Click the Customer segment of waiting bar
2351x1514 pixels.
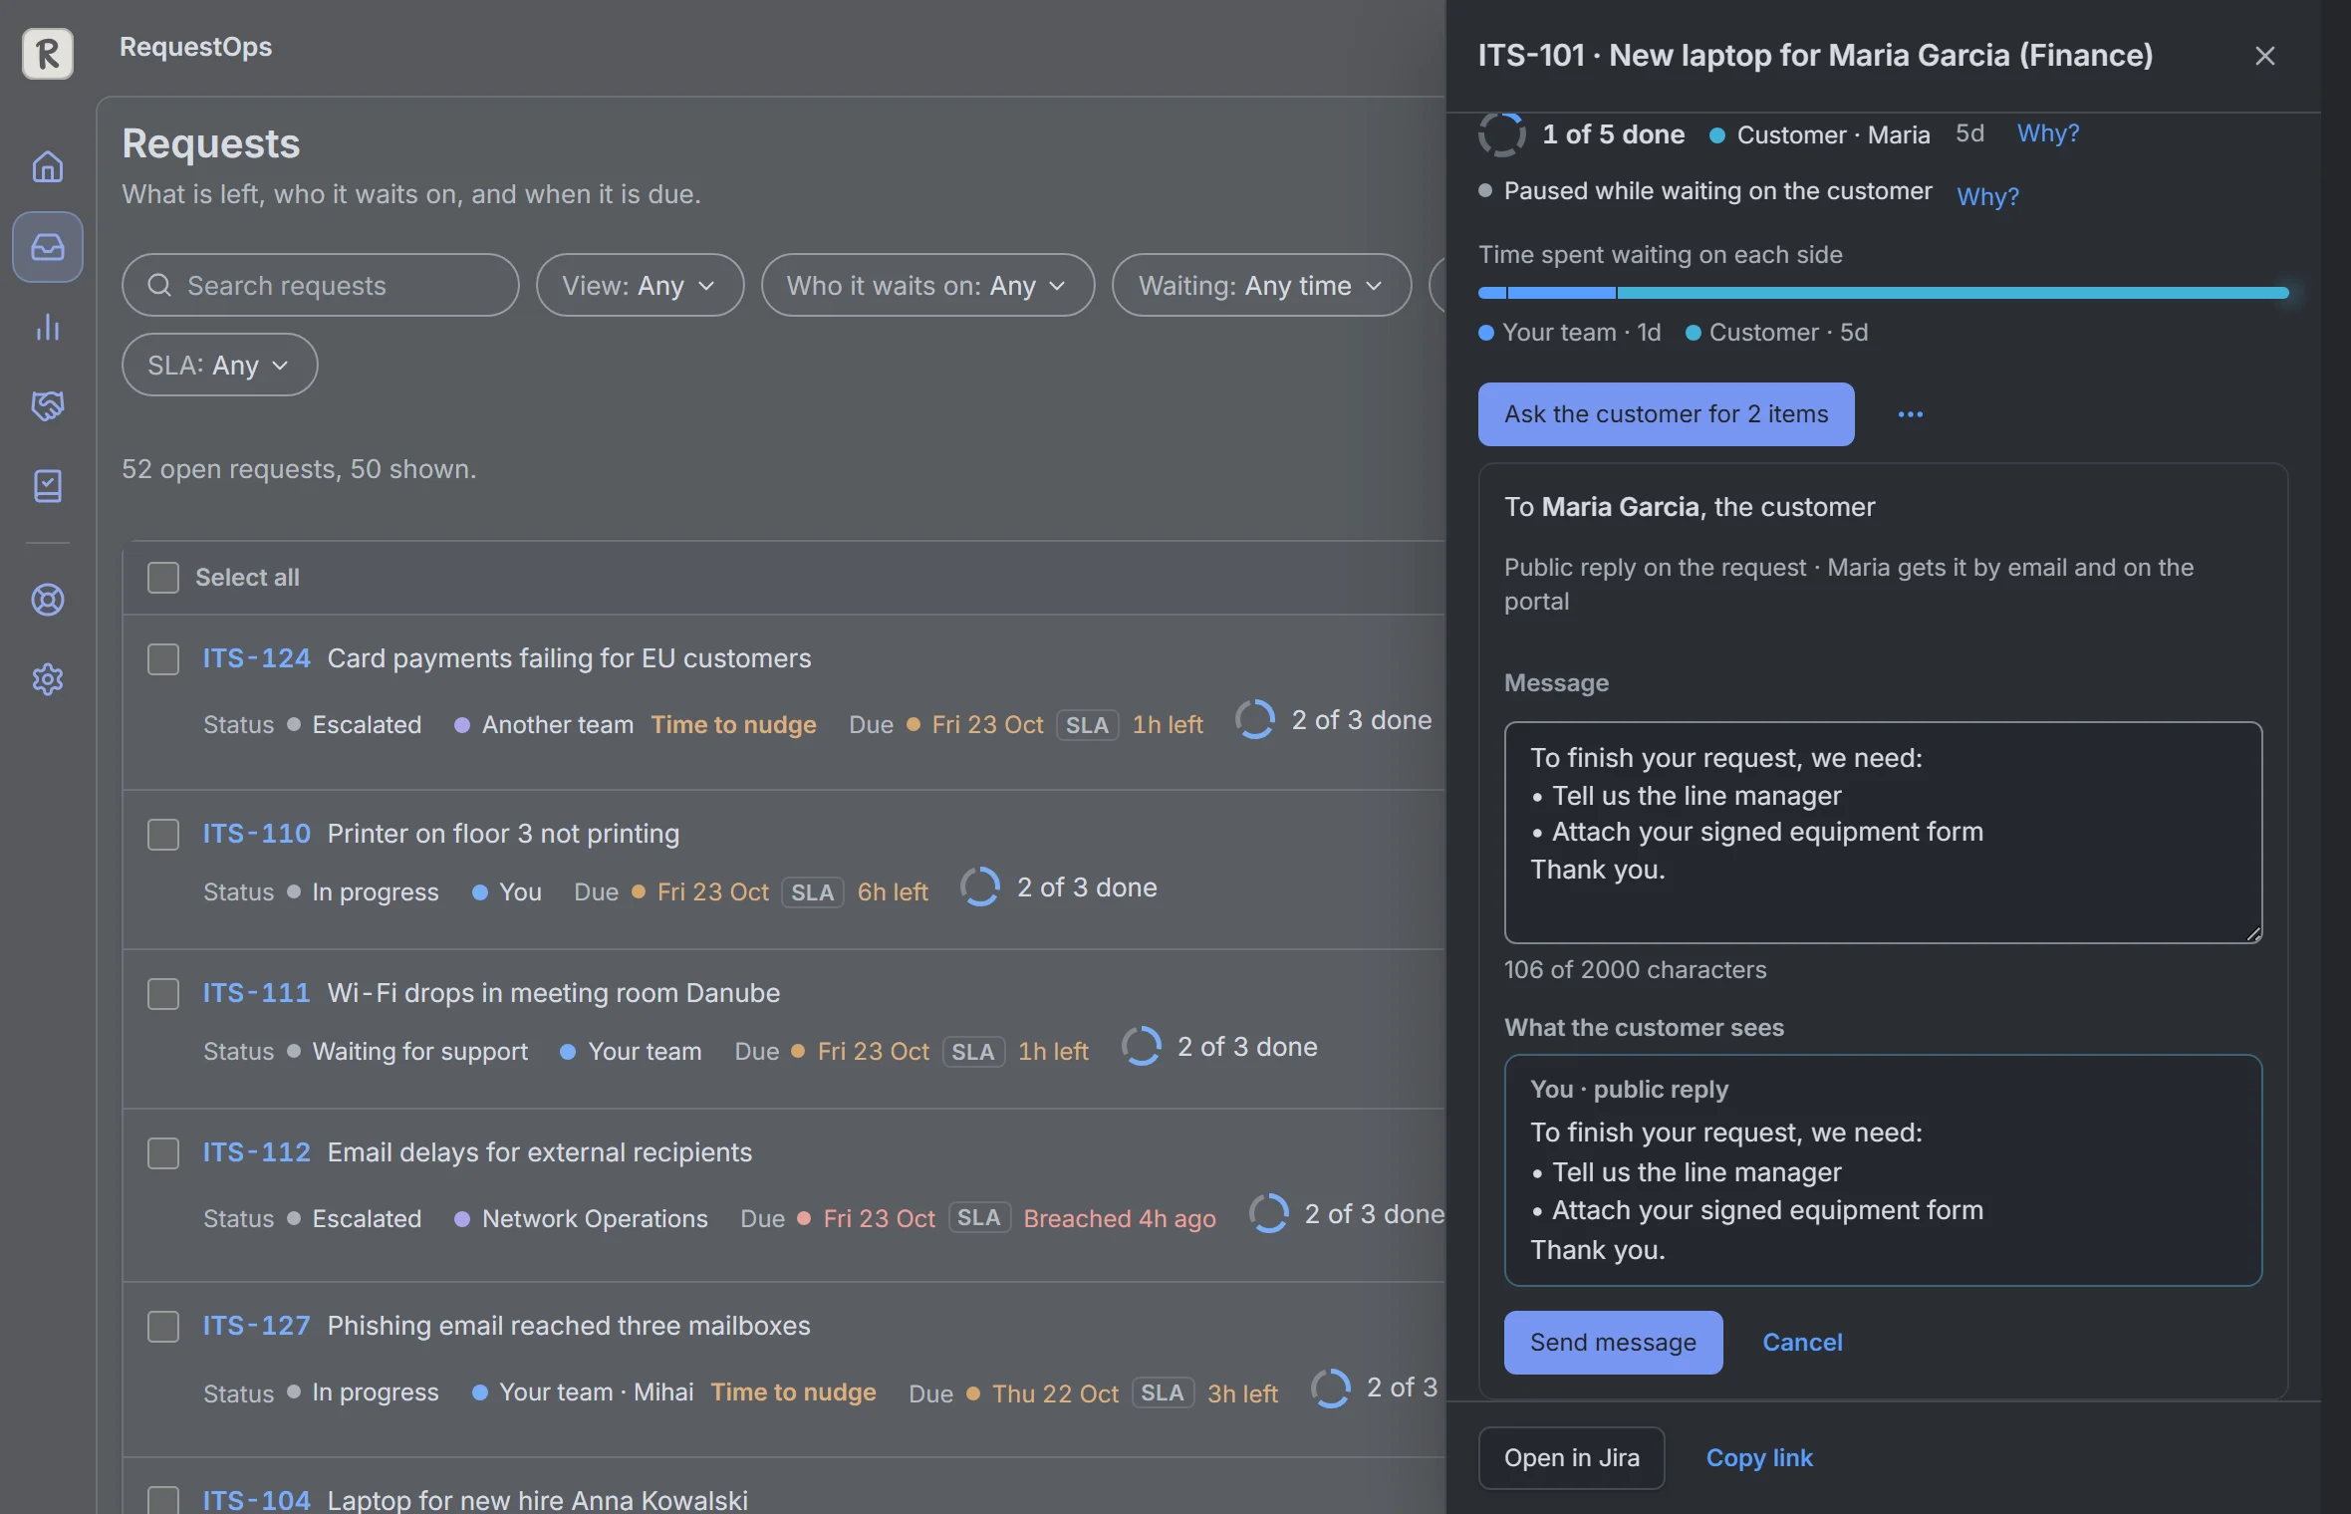(x=1953, y=293)
